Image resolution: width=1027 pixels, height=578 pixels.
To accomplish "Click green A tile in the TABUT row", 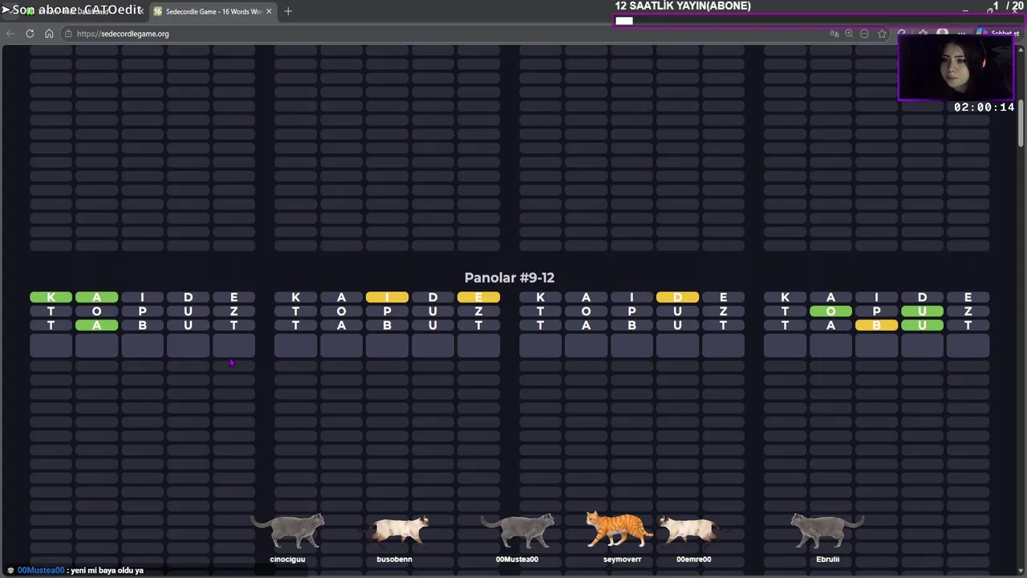I will [96, 325].
